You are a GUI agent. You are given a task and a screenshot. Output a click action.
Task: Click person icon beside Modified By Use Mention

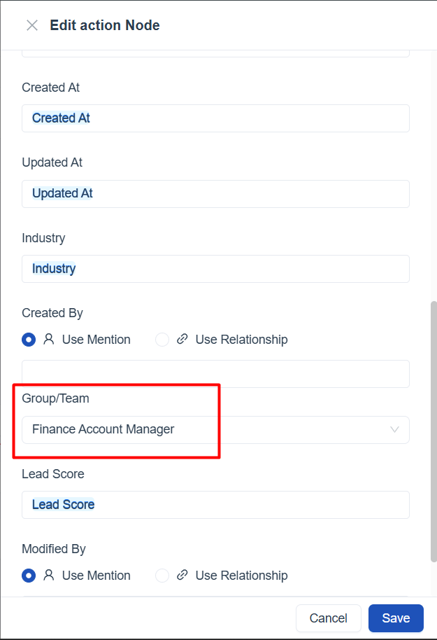click(49, 576)
